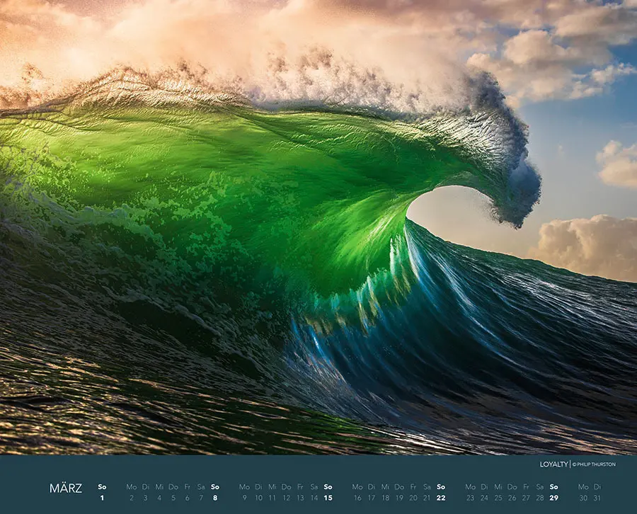
Task: Select date 6 in the calendar
Action: coord(188,498)
